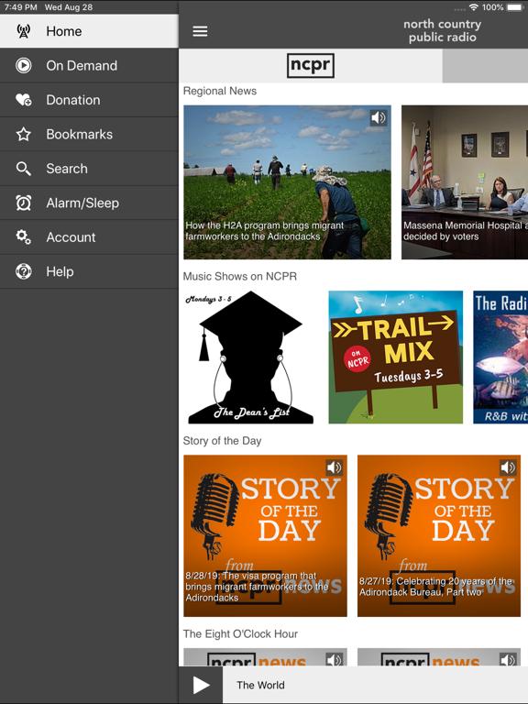Image resolution: width=528 pixels, height=704 pixels.
Task: Tap north country public radio title
Action: pyautogui.click(x=442, y=30)
